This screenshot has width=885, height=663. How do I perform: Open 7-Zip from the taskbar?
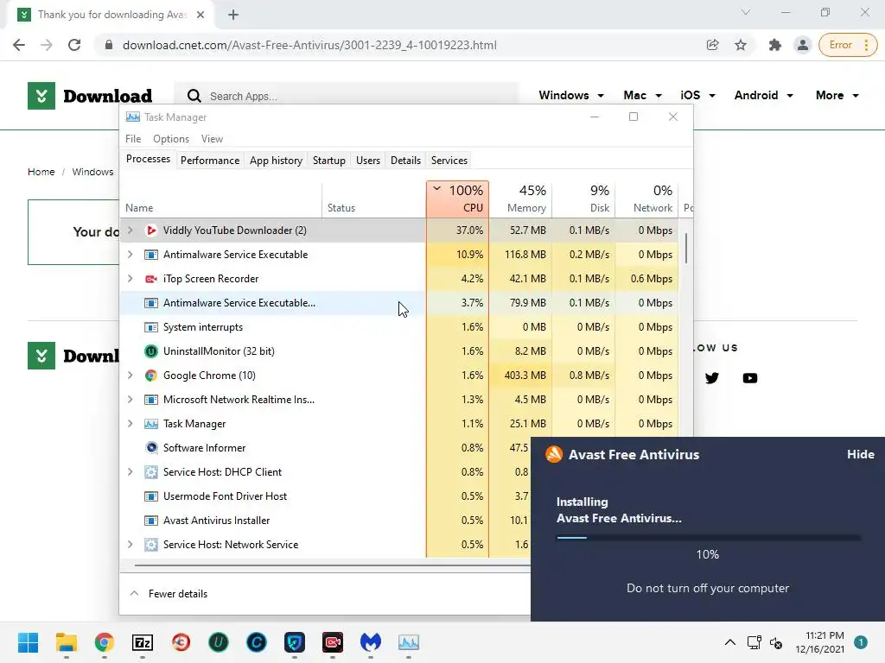pos(143,642)
